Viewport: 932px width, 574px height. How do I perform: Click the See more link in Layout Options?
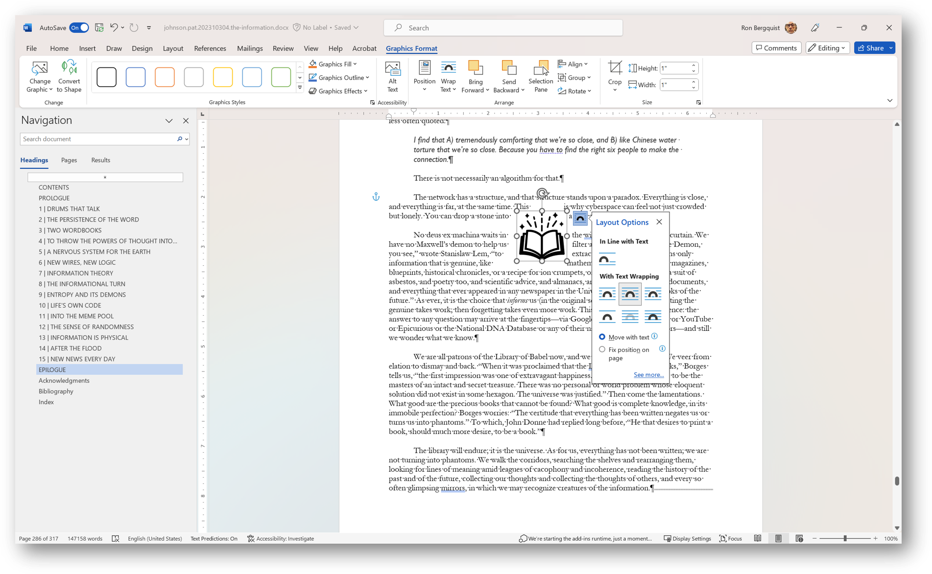coord(648,374)
